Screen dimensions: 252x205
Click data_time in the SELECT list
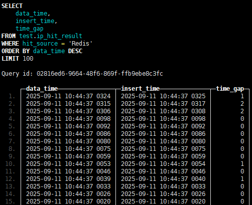(x=32, y=14)
